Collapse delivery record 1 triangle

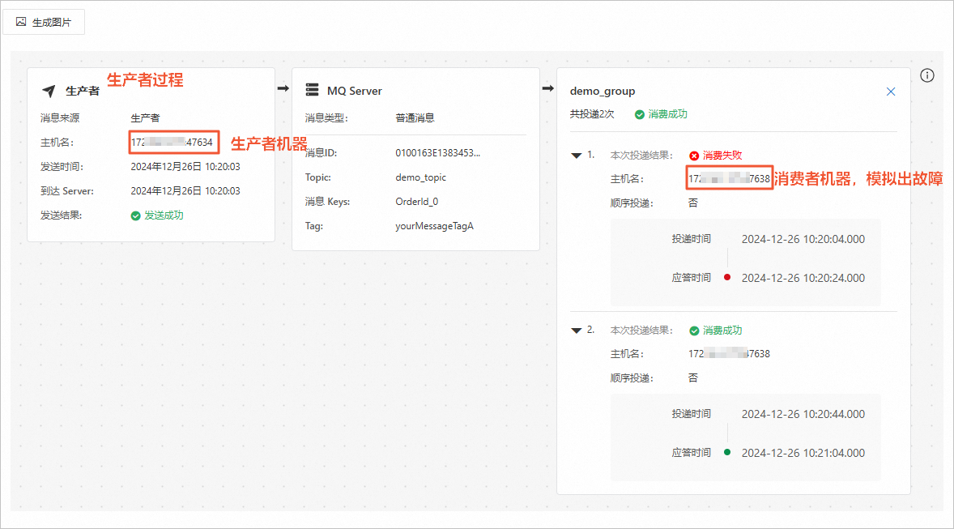576,156
